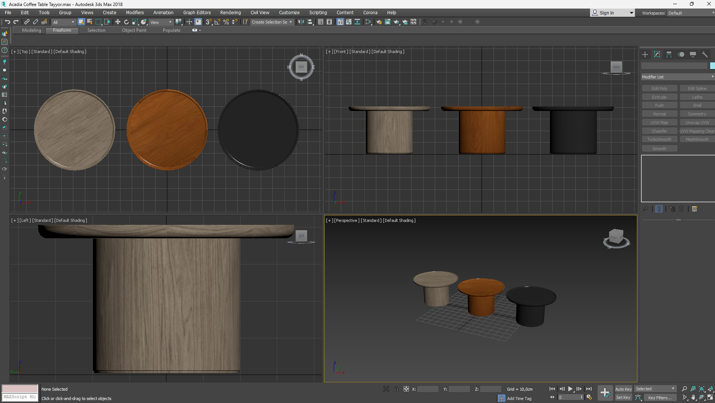The width and height of the screenshot is (715, 403).
Task: Expand Create Selection Set dropdown
Action: click(272, 22)
